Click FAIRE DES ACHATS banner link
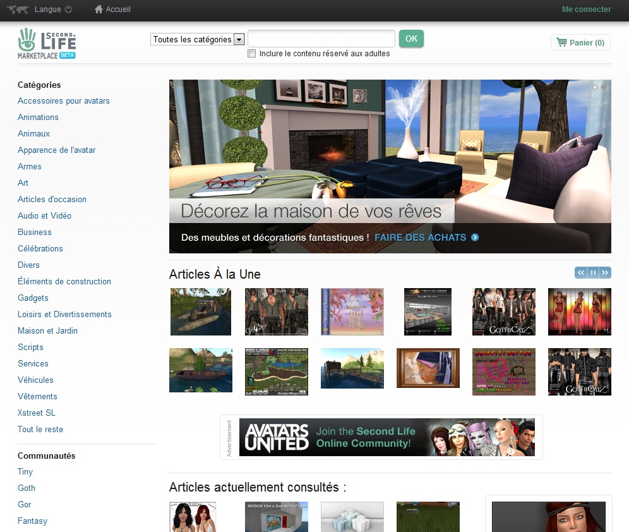The image size is (629, 532). (421, 238)
